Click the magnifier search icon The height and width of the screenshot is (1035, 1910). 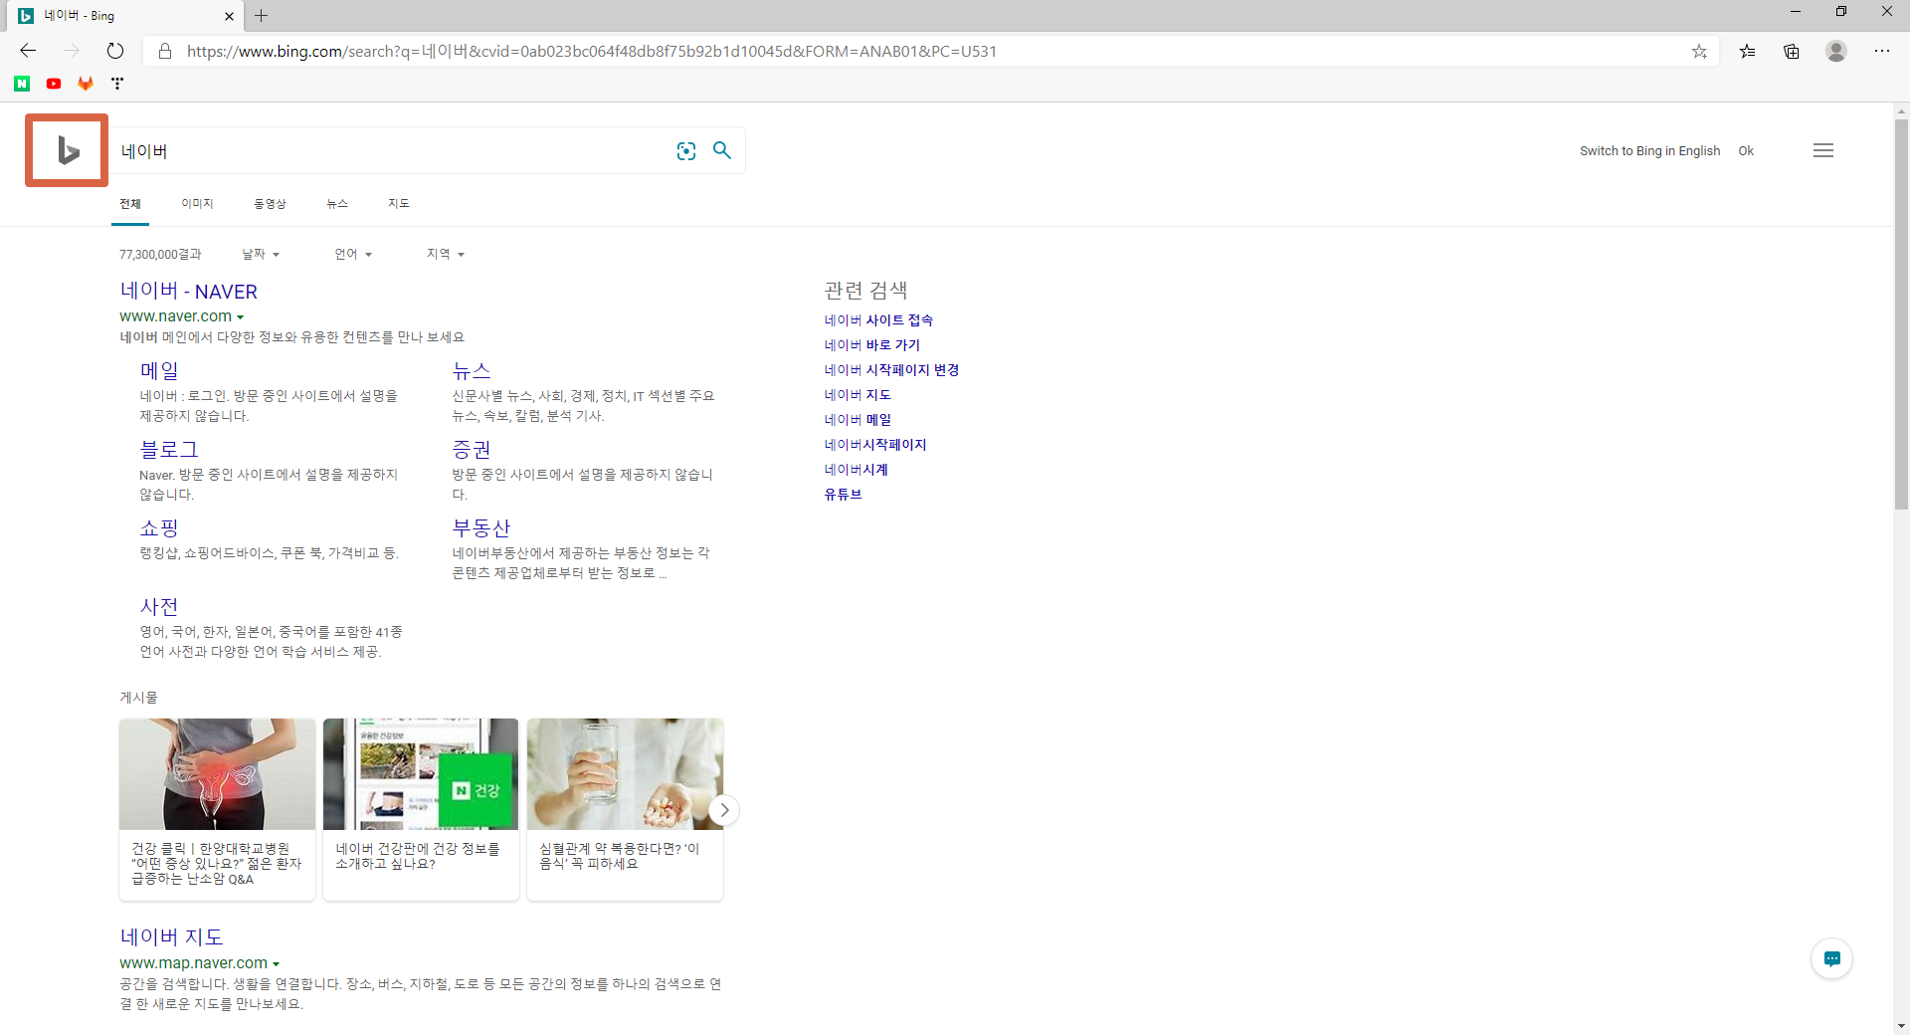722,150
